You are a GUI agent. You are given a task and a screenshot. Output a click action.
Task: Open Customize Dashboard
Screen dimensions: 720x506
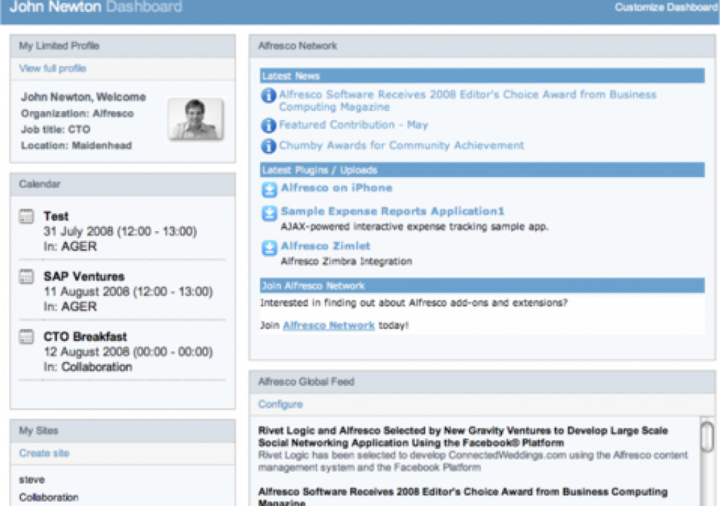[x=666, y=7]
